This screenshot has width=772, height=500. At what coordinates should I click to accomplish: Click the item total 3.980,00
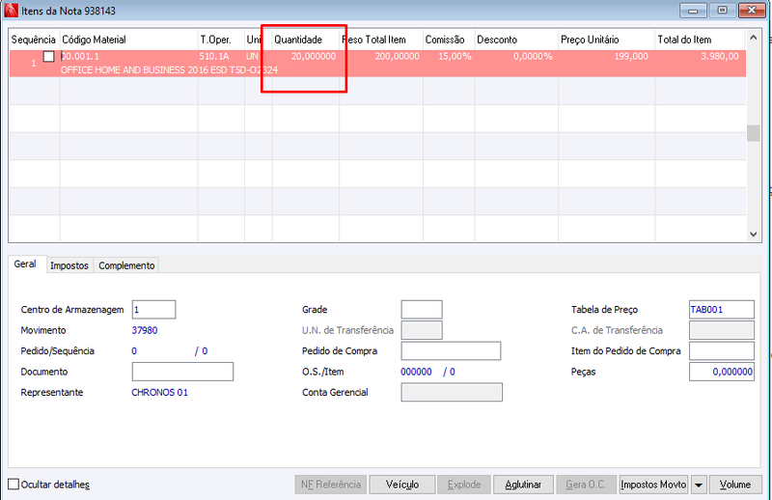(719, 56)
